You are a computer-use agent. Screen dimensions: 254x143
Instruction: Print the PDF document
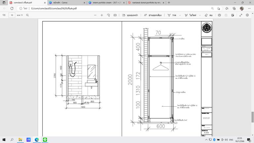(x=219, y=15)
